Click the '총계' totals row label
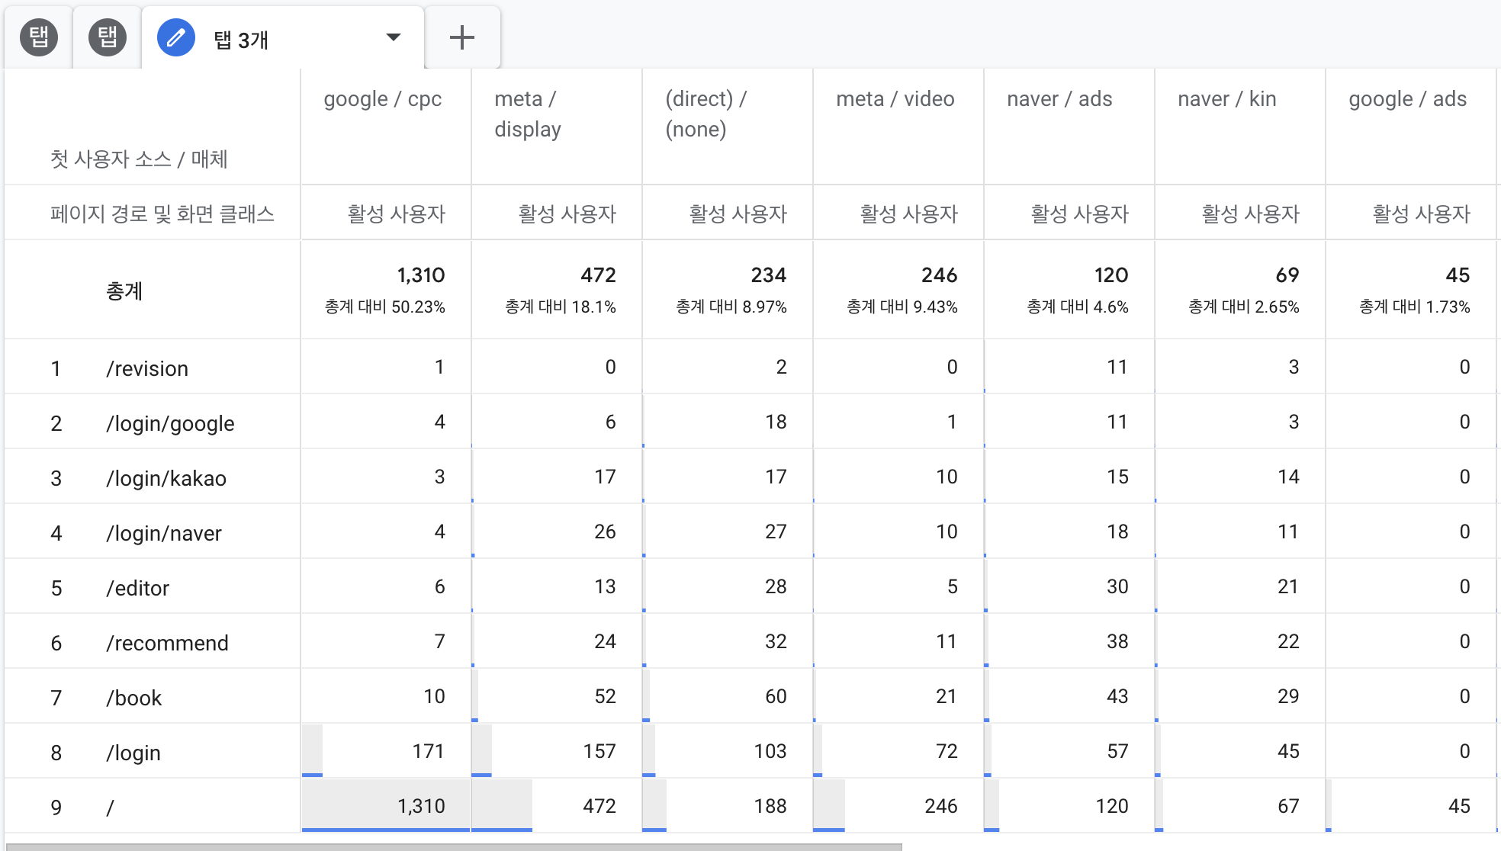The width and height of the screenshot is (1501, 851). 124,291
